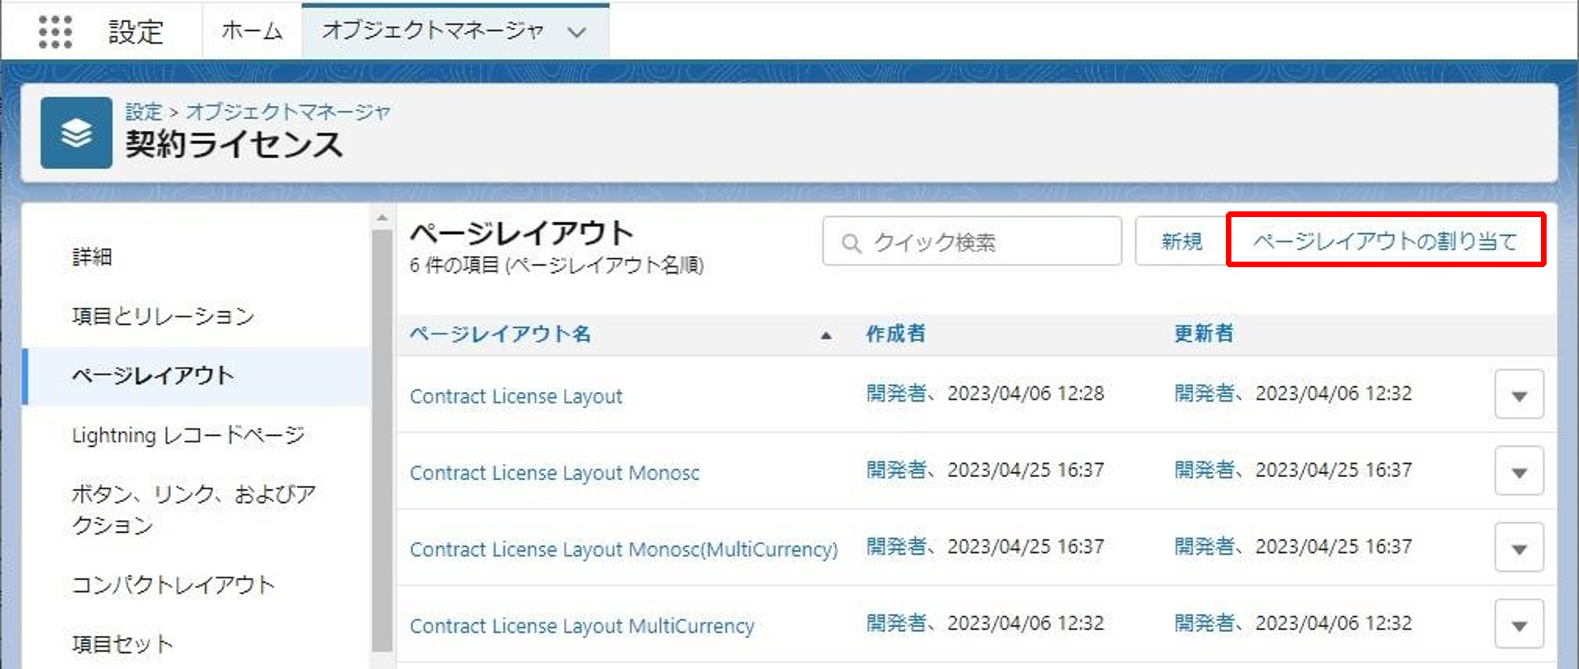The image size is (1579, 669).
Task: Click the 設定 breadcrumb link
Action: point(143,111)
